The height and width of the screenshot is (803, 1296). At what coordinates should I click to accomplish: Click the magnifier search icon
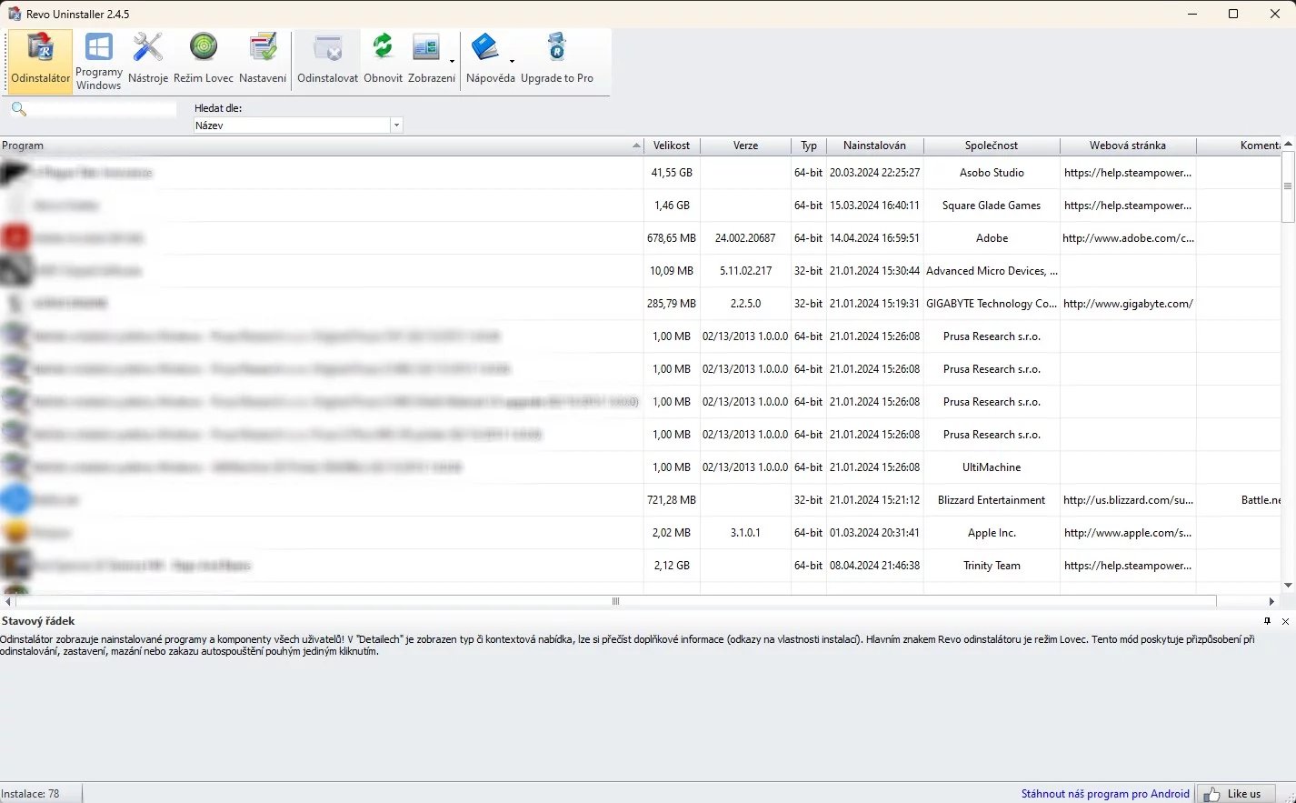pos(18,109)
